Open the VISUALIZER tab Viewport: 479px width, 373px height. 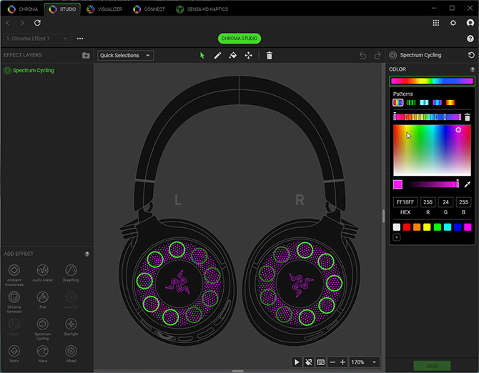pyautogui.click(x=104, y=9)
